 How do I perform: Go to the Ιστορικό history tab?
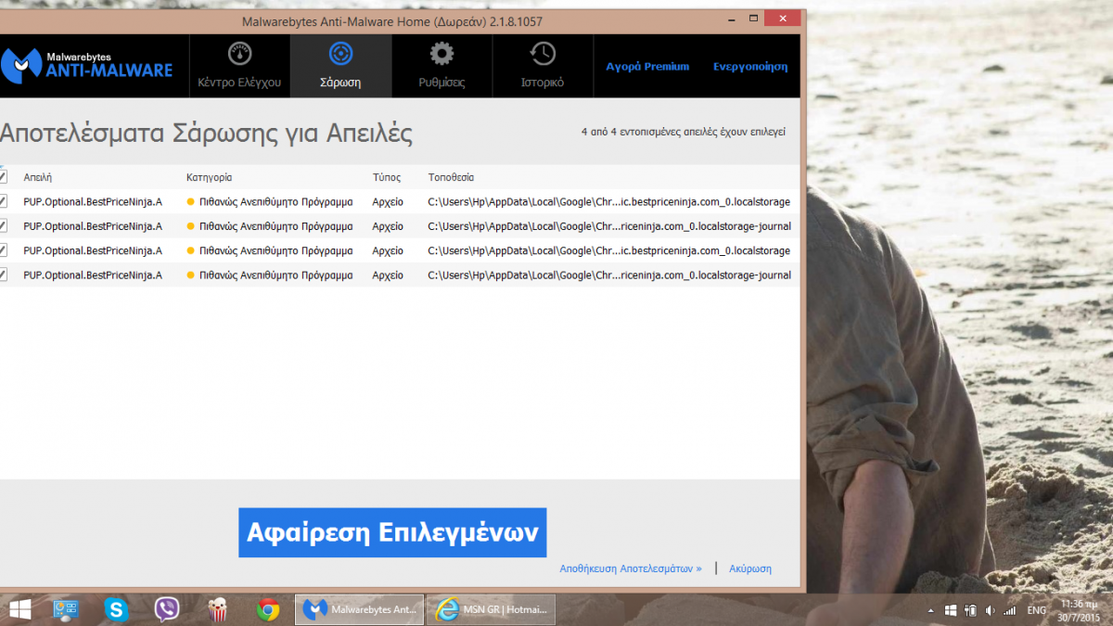coord(543,66)
